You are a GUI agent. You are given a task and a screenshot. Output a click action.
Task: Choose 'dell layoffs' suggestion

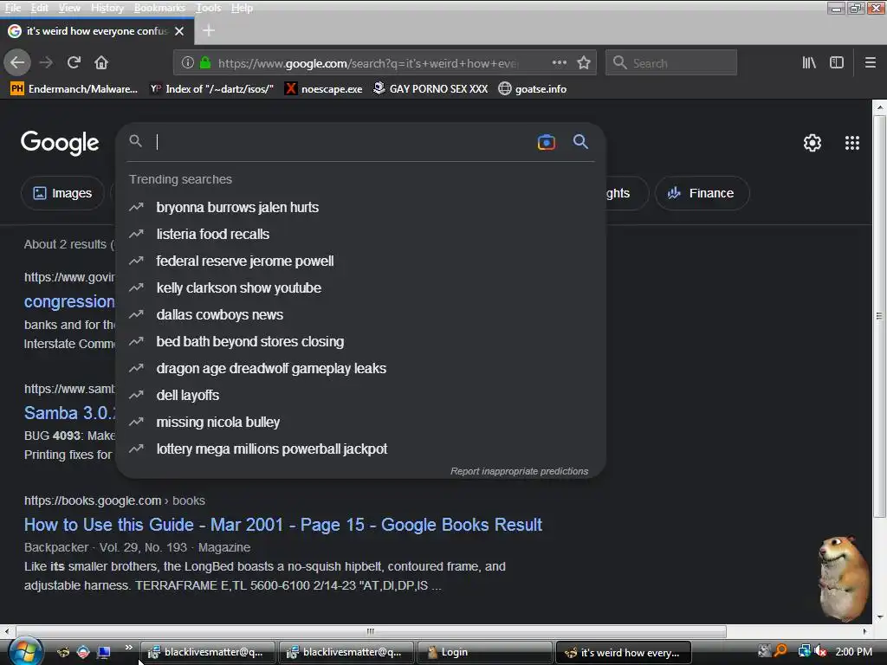click(360, 395)
